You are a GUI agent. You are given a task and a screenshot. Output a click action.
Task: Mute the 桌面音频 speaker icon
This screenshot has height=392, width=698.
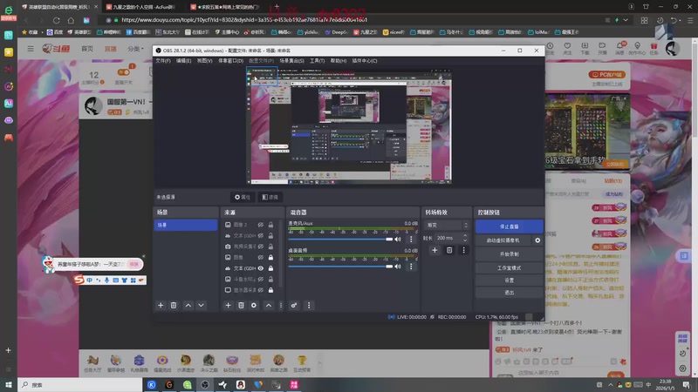(x=398, y=267)
